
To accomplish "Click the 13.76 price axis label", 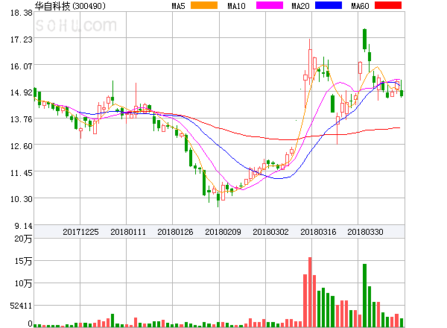I will pos(22,119).
